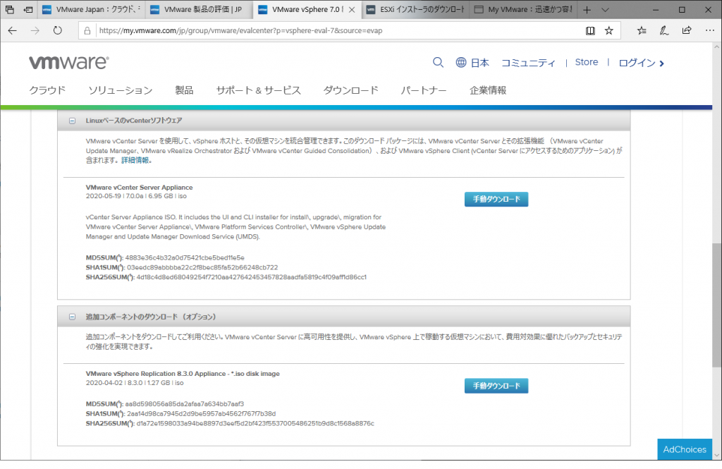The width and height of the screenshot is (722, 469).
Task: Switch to the My VMware tab
Action: [523, 10]
